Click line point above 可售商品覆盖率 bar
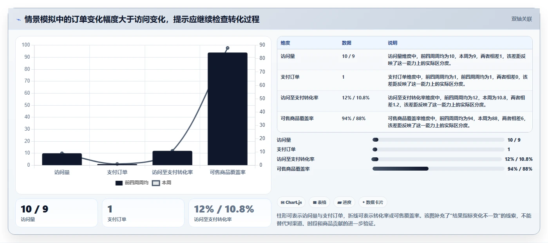The width and height of the screenshot is (548, 243). click(x=228, y=48)
